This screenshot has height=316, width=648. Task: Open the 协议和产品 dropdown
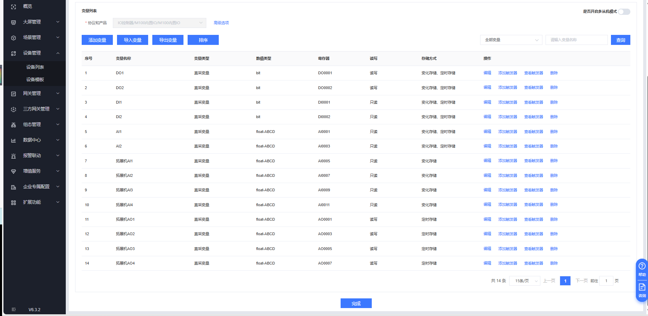click(159, 23)
